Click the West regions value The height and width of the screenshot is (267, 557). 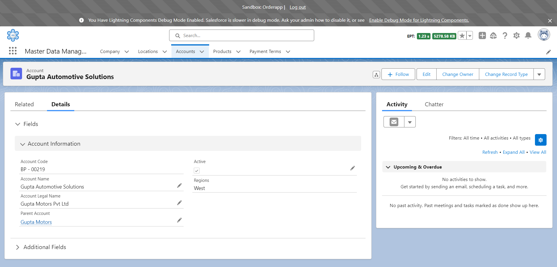199,188
